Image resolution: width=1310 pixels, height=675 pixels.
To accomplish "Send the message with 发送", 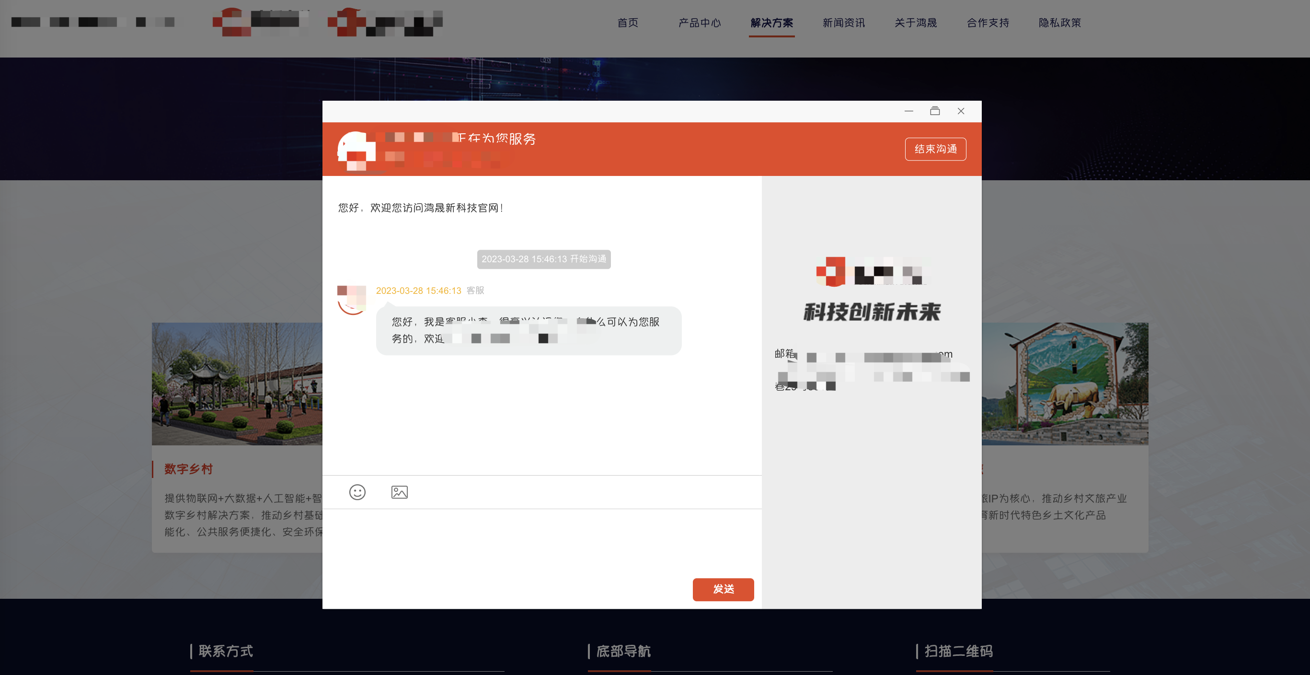I will click(x=723, y=589).
